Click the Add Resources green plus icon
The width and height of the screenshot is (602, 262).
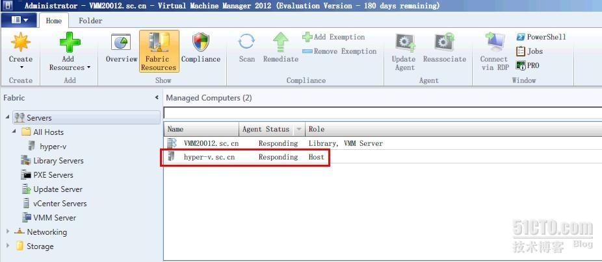70,42
